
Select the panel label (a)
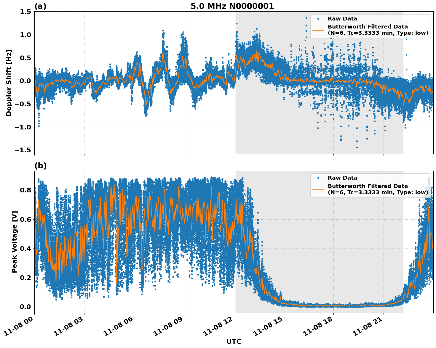[x=40, y=6]
